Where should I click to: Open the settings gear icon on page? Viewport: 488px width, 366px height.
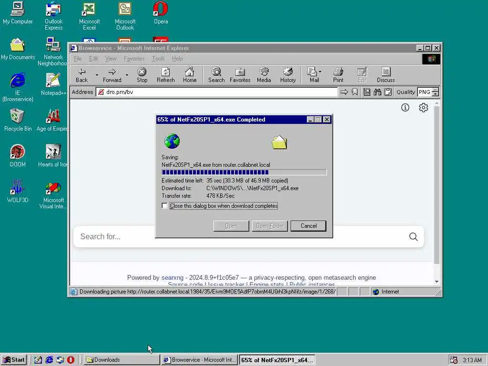pyautogui.click(x=423, y=108)
